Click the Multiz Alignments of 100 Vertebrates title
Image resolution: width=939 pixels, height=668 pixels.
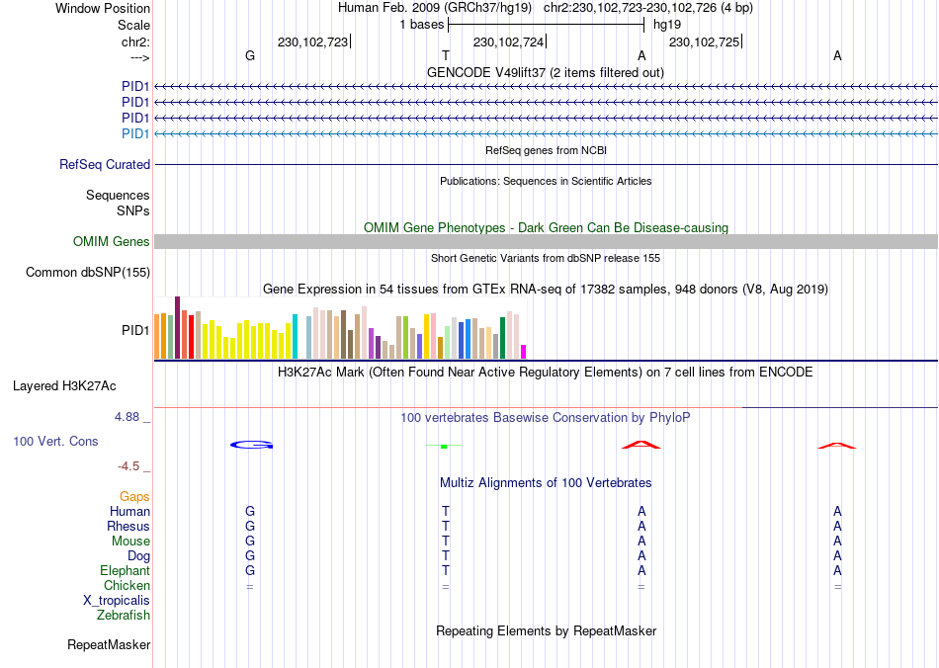(546, 482)
